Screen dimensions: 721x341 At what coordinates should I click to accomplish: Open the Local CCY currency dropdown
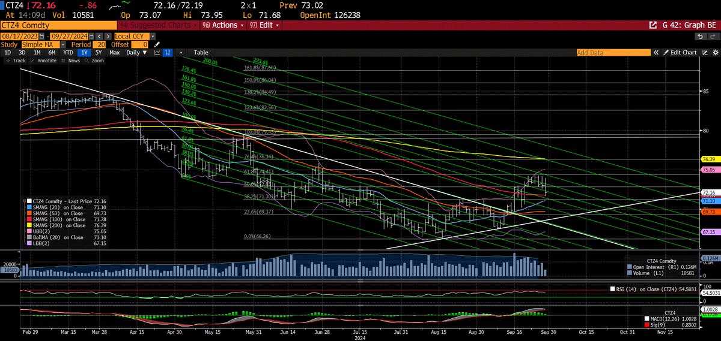(x=153, y=37)
